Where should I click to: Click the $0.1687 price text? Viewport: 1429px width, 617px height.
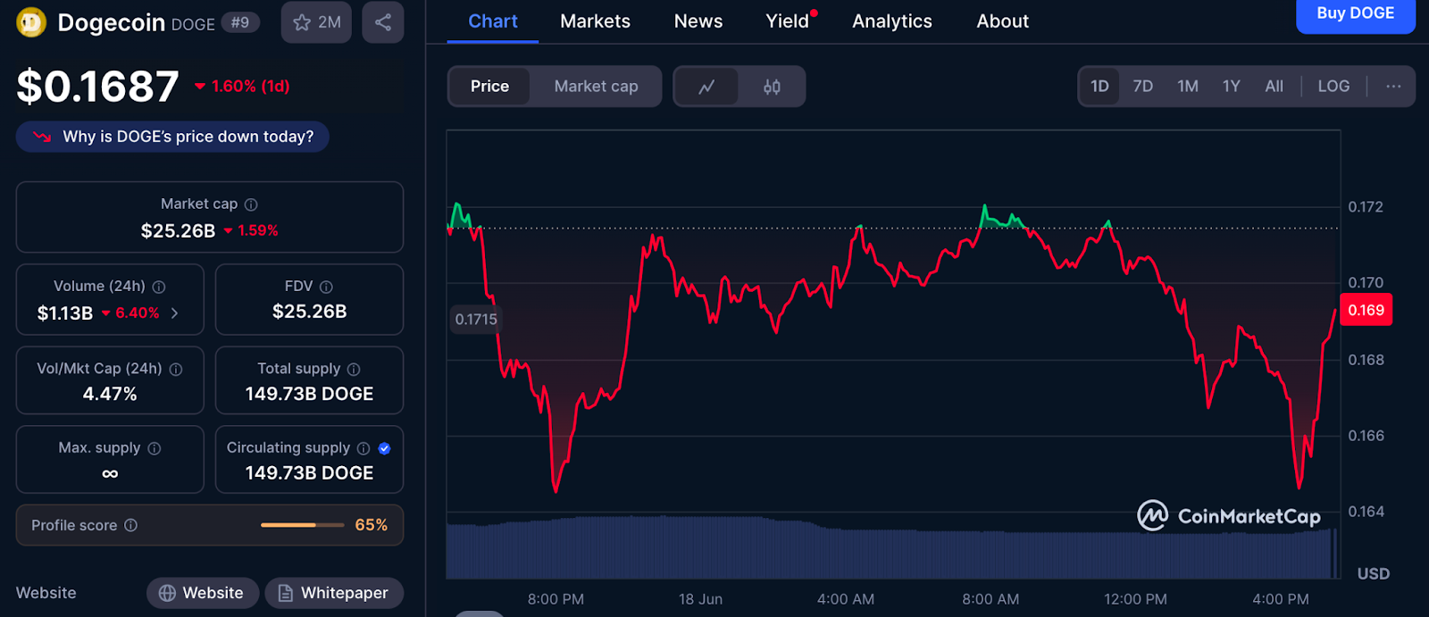pyautogui.click(x=98, y=87)
